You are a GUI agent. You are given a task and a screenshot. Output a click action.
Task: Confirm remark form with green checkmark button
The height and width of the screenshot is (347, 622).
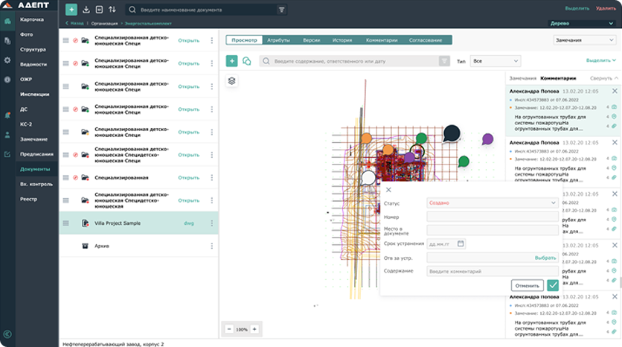click(553, 285)
